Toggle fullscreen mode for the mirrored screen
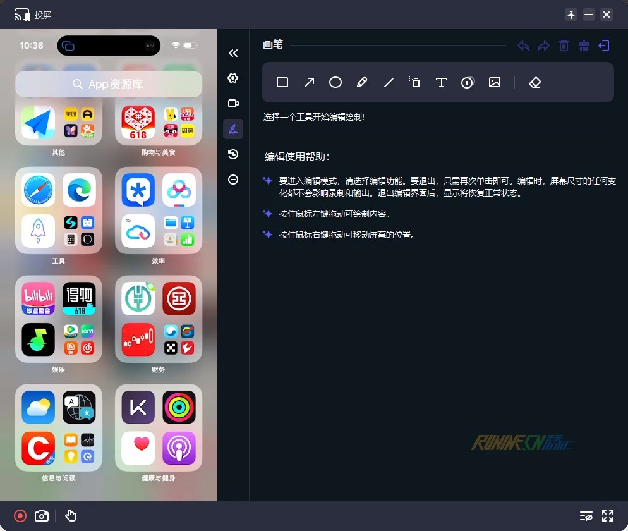The image size is (628, 531). click(608, 516)
